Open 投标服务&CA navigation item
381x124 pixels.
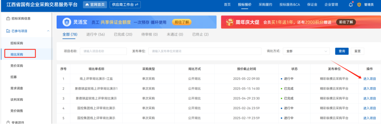pos(290,4)
